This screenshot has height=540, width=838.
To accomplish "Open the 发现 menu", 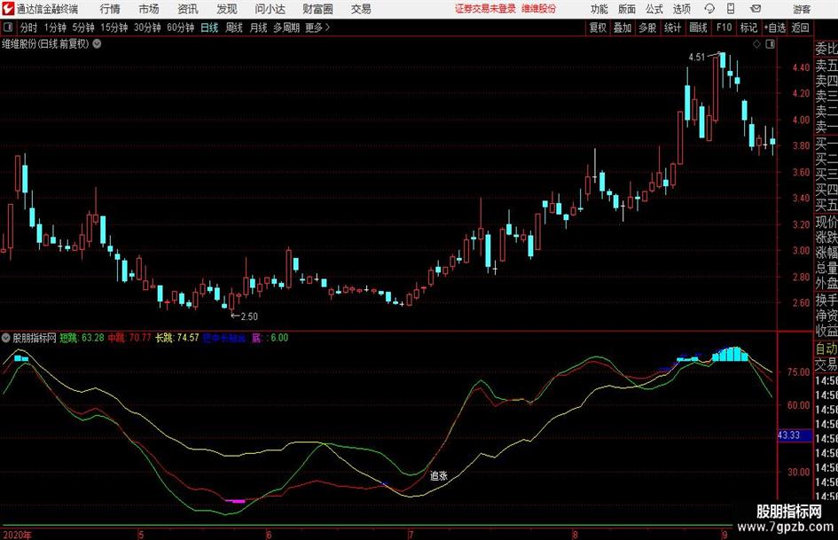I will [x=227, y=9].
